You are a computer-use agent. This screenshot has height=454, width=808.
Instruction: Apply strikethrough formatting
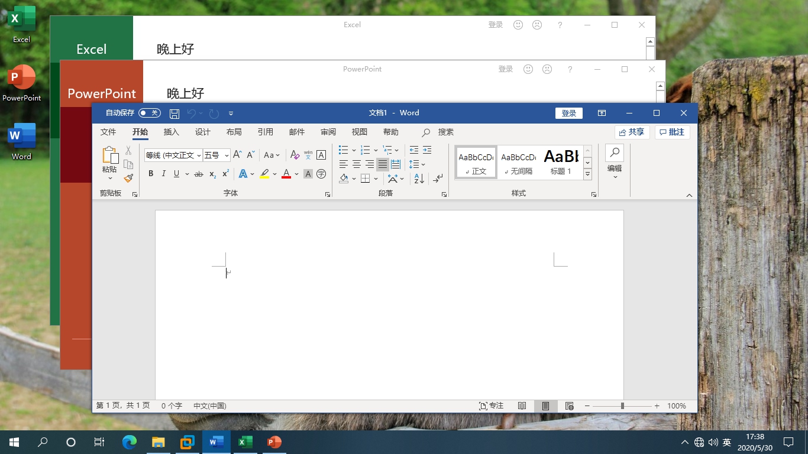point(198,174)
